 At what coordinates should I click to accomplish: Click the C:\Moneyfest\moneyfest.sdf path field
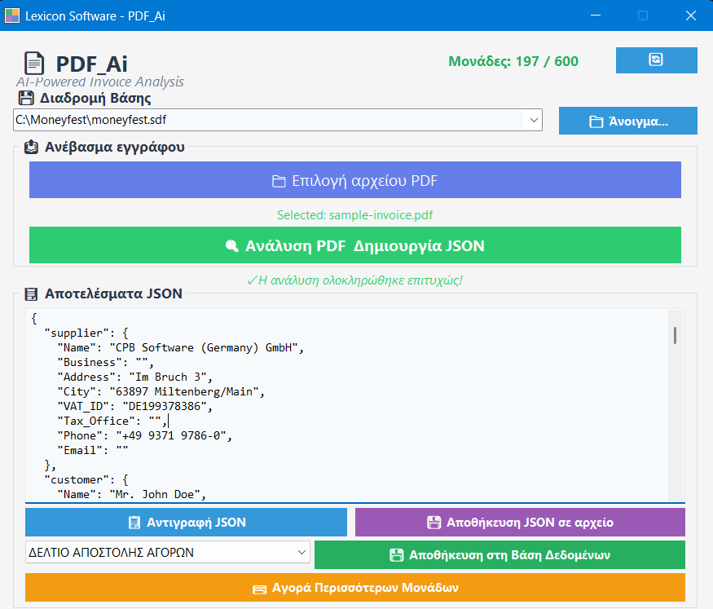click(x=267, y=120)
